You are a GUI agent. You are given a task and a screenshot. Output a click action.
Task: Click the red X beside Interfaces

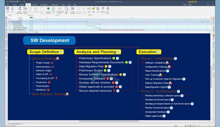click(48, 90)
